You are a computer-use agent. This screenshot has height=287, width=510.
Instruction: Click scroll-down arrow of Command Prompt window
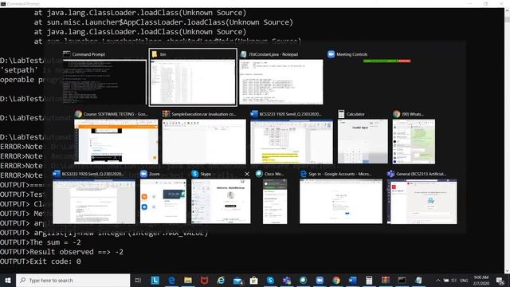(507, 271)
